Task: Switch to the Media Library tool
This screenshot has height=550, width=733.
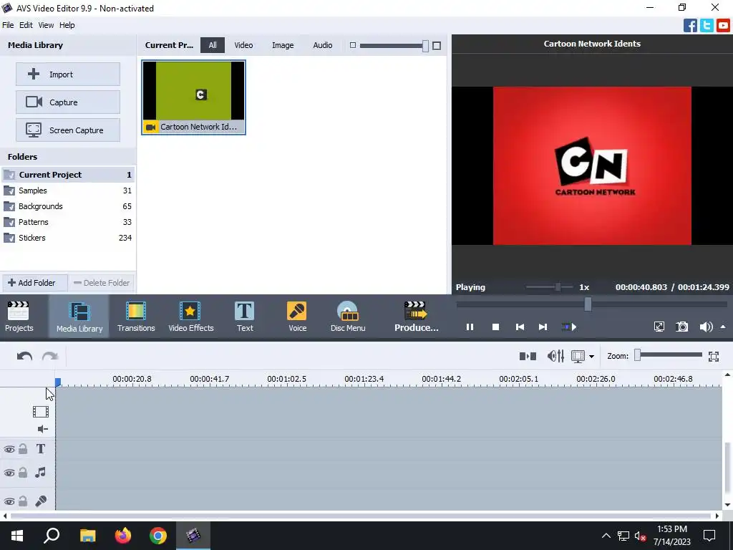Action: [x=79, y=316]
